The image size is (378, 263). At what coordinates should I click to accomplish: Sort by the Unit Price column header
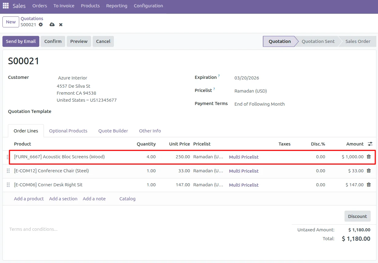(x=179, y=144)
